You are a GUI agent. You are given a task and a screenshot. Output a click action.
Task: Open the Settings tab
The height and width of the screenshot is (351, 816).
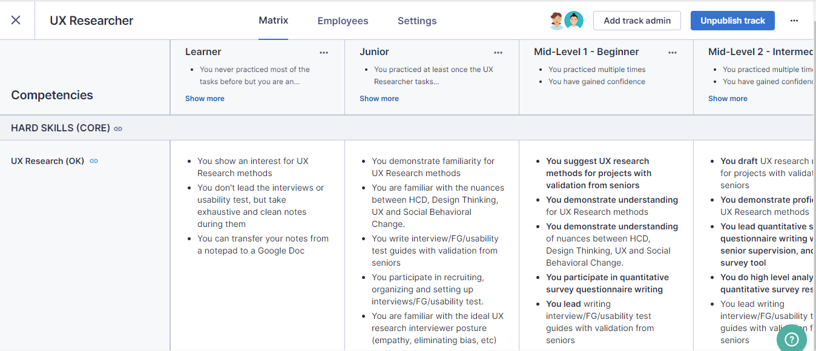417,21
